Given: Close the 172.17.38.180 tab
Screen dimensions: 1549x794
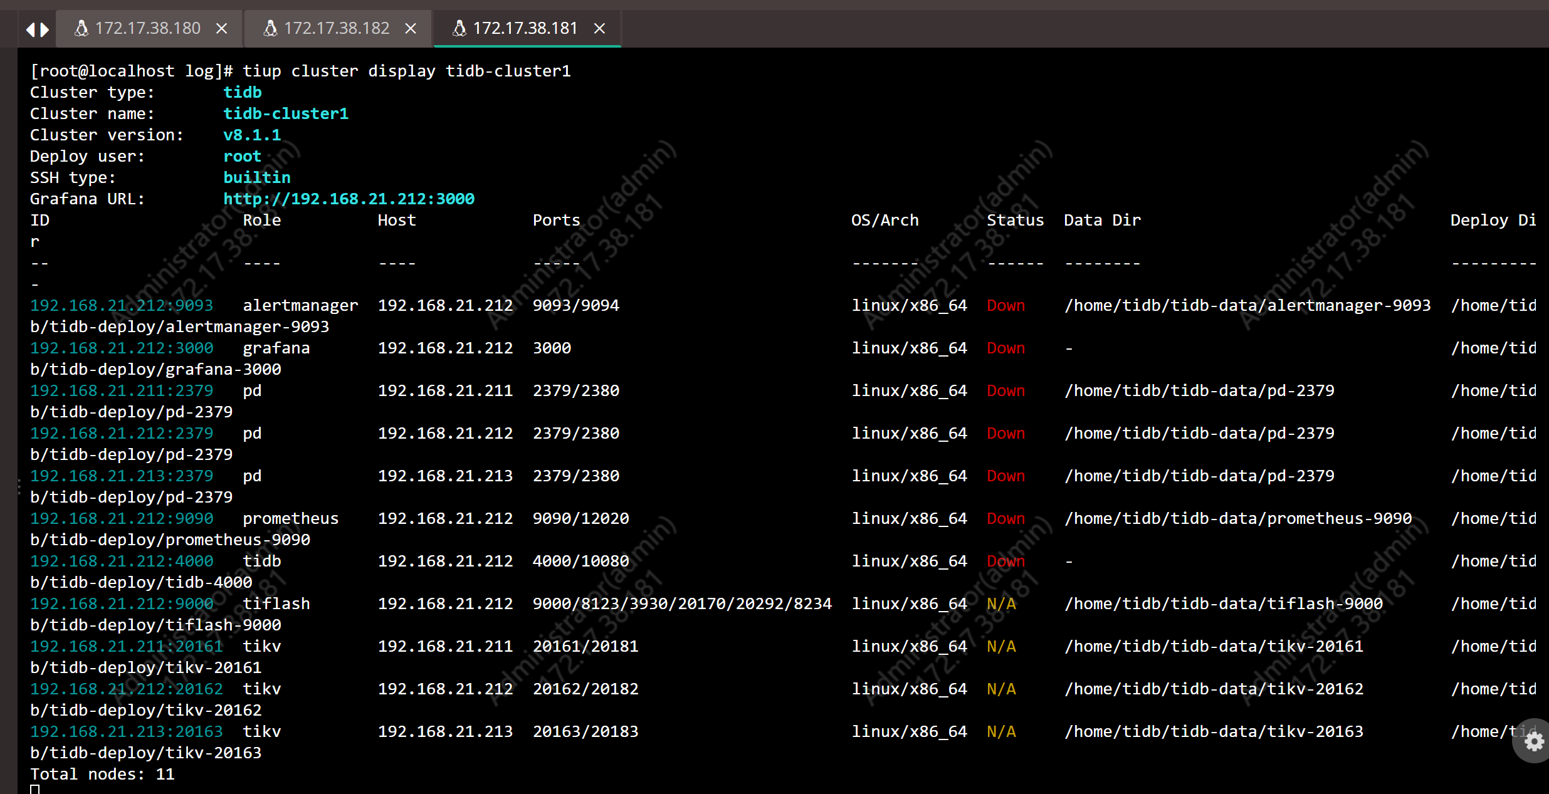Looking at the screenshot, I should point(221,28).
